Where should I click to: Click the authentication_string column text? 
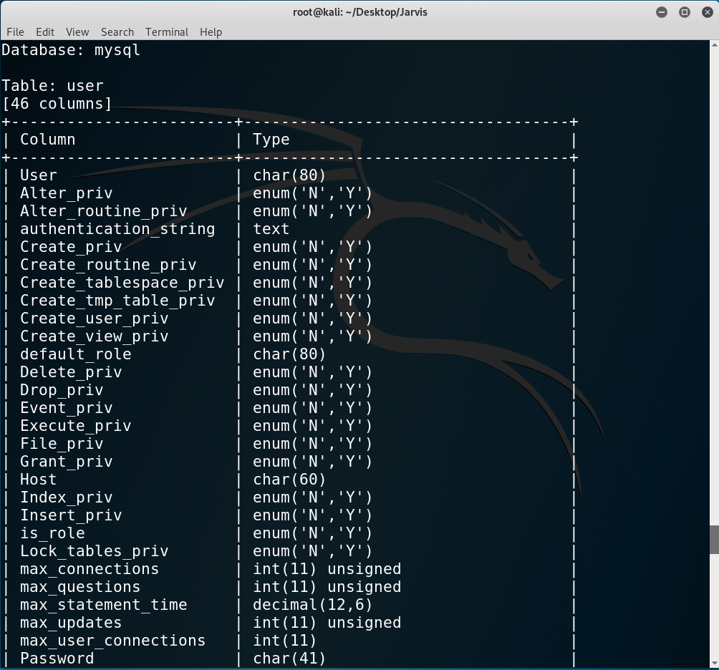pyautogui.click(x=117, y=228)
